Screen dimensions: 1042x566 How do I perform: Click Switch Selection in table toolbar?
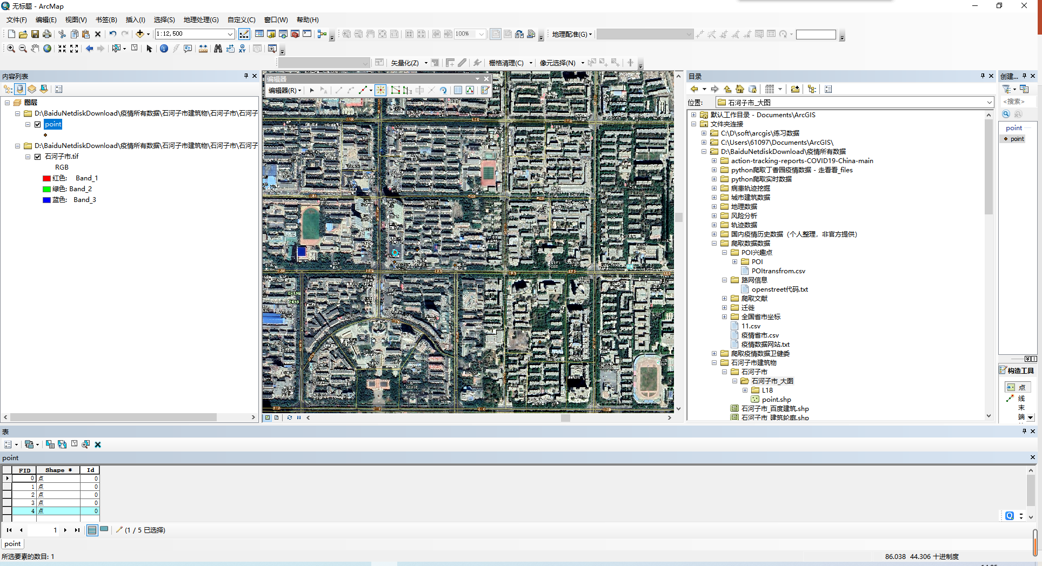62,444
